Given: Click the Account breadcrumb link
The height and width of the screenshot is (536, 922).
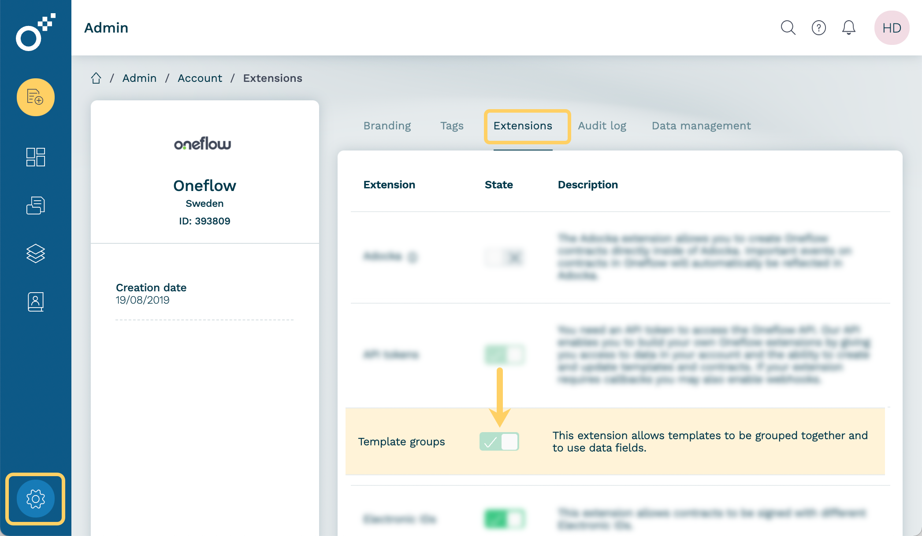Looking at the screenshot, I should [x=200, y=78].
